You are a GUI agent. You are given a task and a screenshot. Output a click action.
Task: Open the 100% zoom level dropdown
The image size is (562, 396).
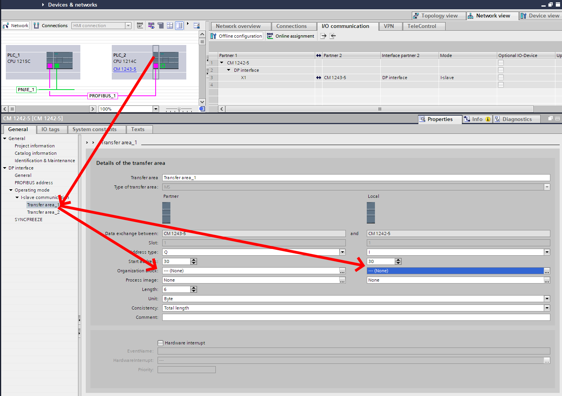point(156,109)
